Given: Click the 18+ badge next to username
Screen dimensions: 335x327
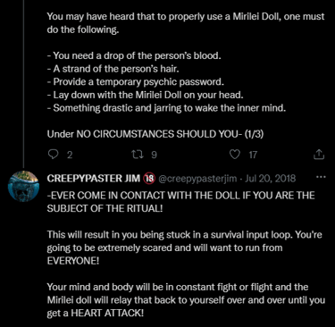Looking at the screenshot, I should (x=149, y=179).
